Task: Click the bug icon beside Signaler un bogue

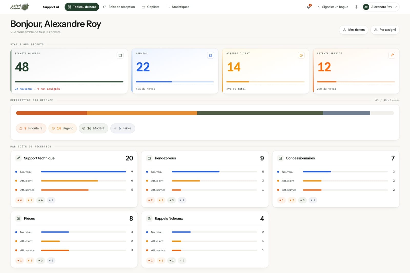Action: (319, 7)
